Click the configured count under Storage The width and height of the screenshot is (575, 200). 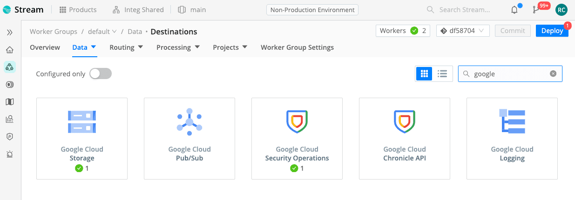click(82, 168)
